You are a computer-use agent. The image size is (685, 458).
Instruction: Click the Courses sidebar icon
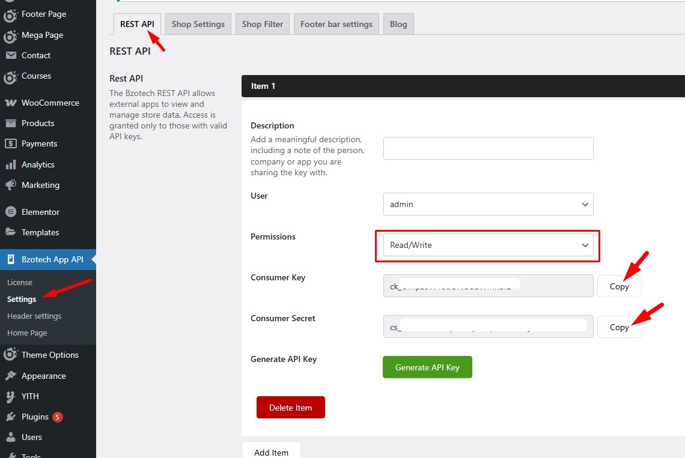pos(10,77)
